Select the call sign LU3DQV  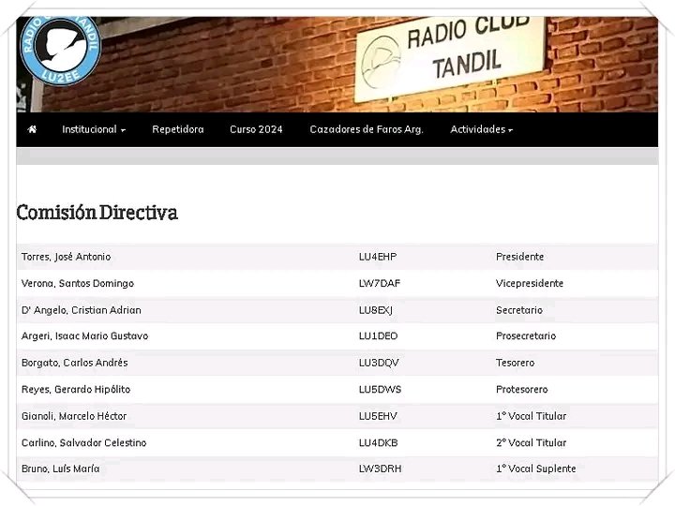(x=379, y=363)
